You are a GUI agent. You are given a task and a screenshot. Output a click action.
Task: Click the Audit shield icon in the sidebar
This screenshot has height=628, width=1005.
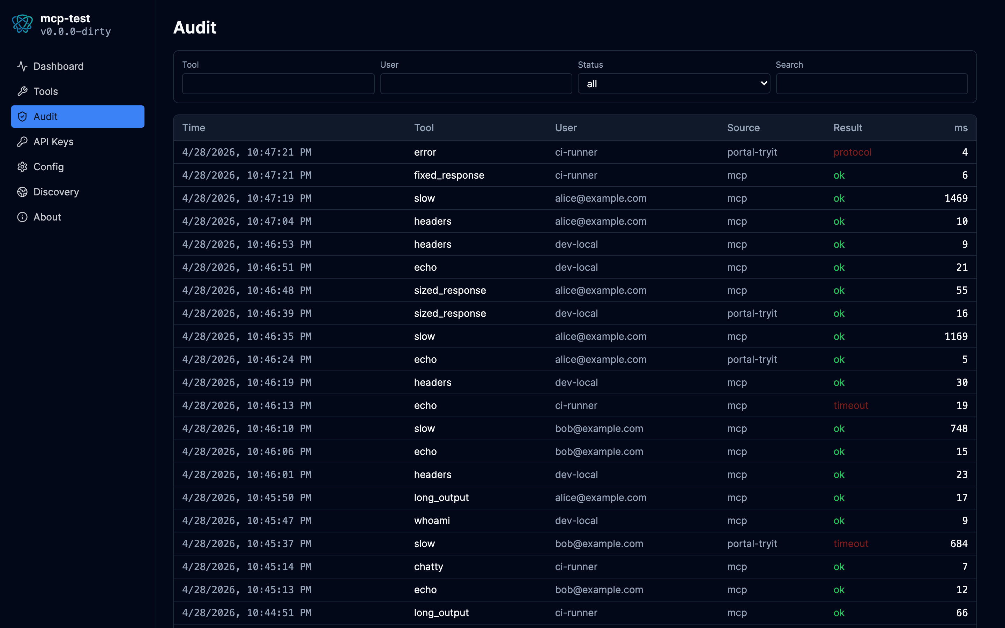tap(22, 117)
